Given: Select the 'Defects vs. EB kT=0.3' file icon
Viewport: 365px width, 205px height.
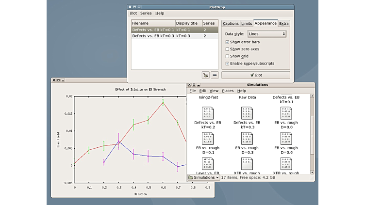Looking at the screenshot, I should 247,113.
